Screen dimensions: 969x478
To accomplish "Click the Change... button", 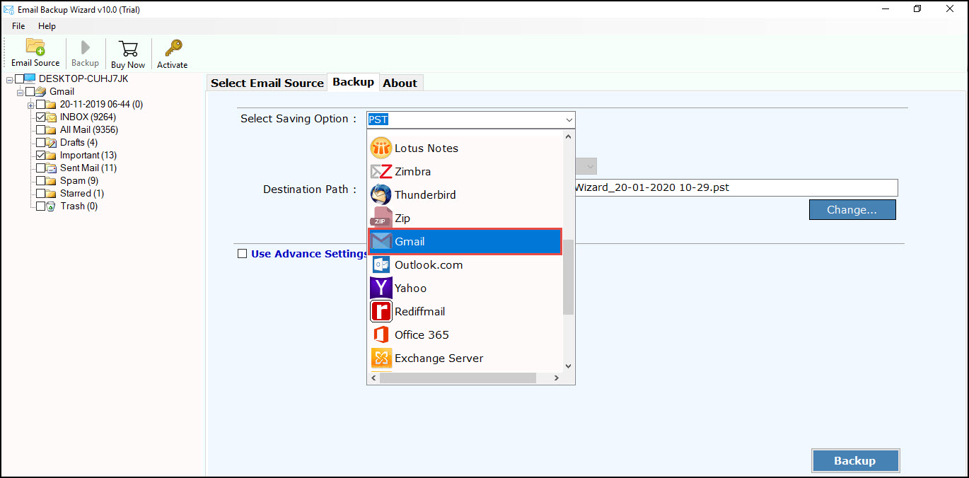I will pyautogui.click(x=852, y=209).
